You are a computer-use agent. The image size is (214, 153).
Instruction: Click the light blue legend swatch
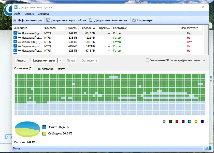click(x=164, y=121)
